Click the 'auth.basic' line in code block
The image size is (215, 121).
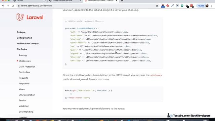coord(114,36)
